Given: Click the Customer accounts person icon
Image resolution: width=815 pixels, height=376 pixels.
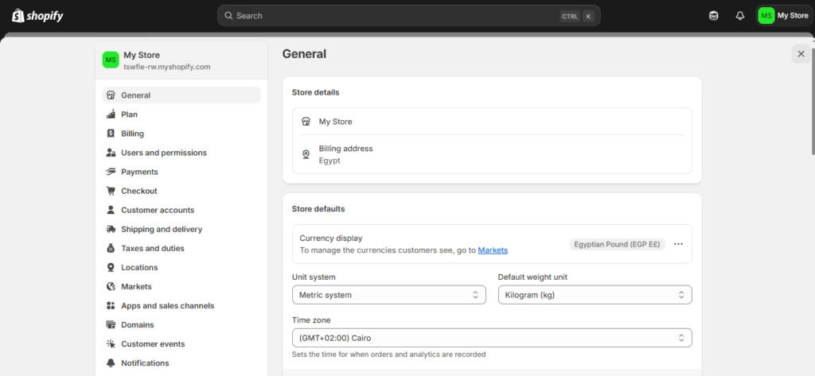Looking at the screenshot, I should pos(111,210).
